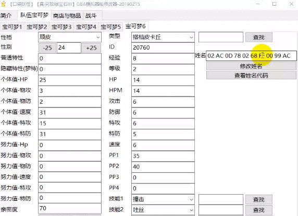Focus the 个体值-HP field showing 25
Image resolution: width=298 pixels, height=216 pixels.
(x=70, y=80)
